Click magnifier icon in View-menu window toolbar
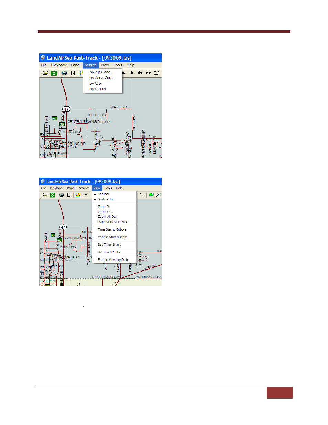This screenshot has width=328, height=425. click(158, 195)
